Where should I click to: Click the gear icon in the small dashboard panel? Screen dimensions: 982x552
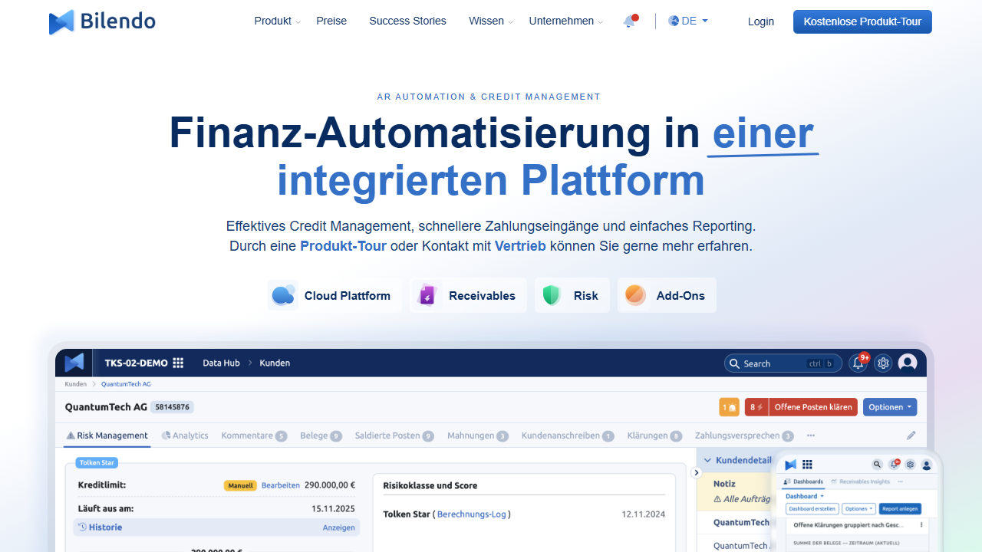coord(910,465)
